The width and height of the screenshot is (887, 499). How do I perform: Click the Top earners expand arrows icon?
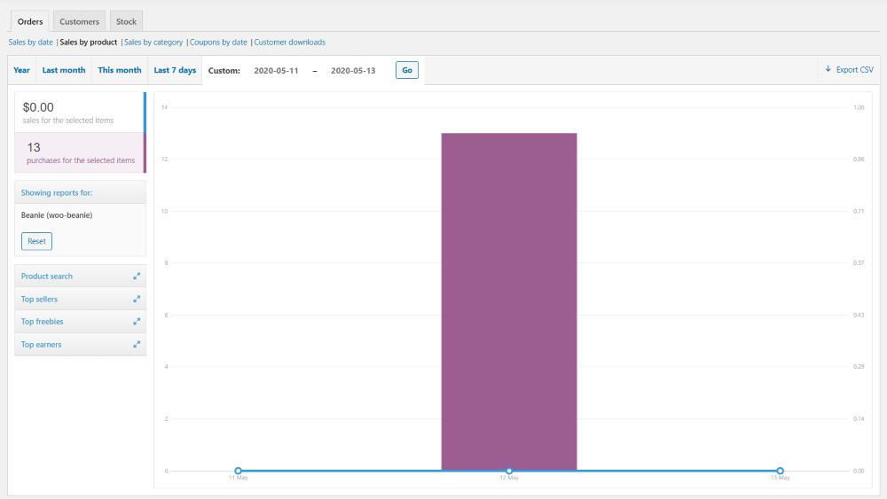137,344
